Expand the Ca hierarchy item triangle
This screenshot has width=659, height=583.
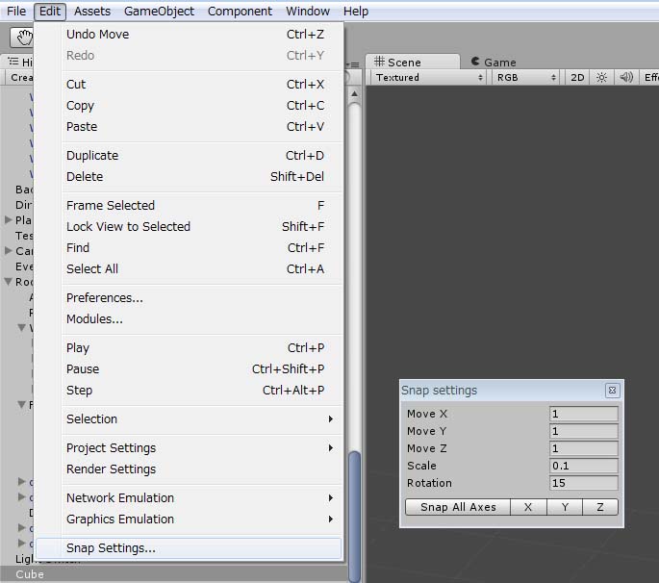8,250
